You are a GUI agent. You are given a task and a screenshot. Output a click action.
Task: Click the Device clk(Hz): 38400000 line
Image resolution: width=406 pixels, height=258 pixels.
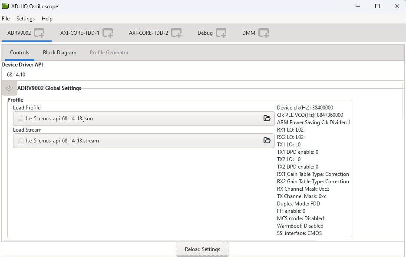point(305,108)
